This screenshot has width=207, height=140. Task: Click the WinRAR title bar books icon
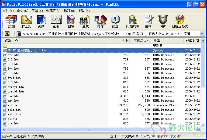pos(4,4)
